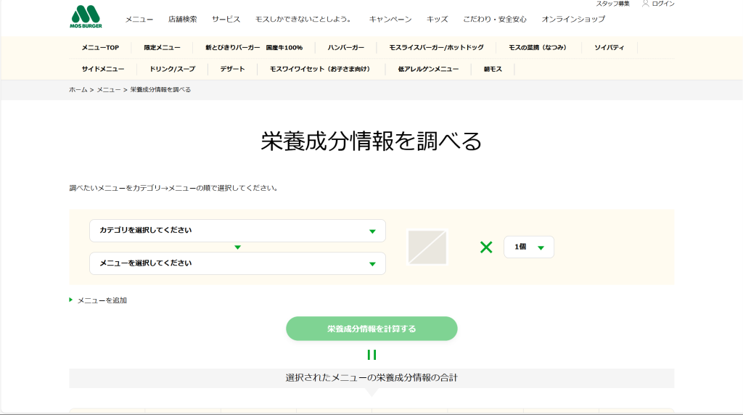Click the MOS Burger logo
The height and width of the screenshot is (415, 743).
point(86,17)
